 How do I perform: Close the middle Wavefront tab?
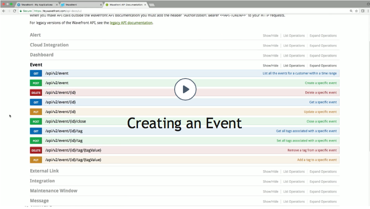101,5
